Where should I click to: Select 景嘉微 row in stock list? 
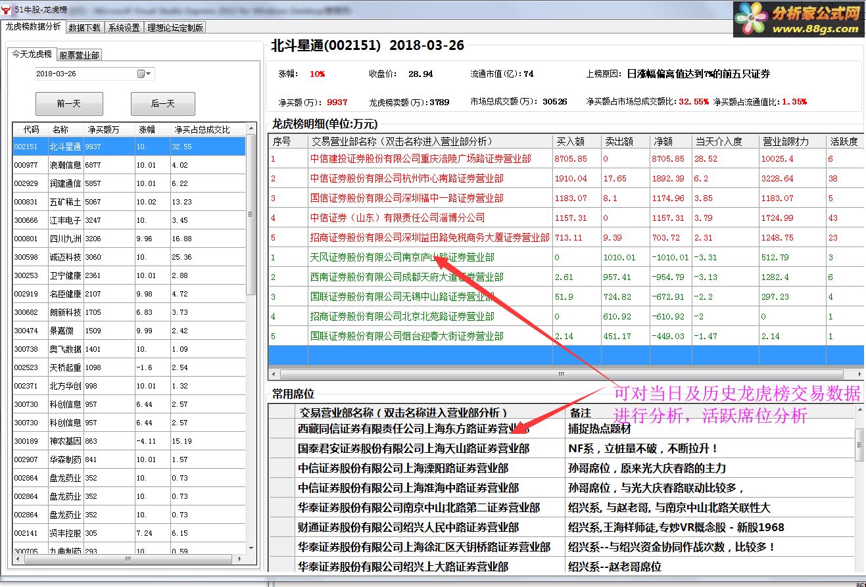(x=129, y=331)
